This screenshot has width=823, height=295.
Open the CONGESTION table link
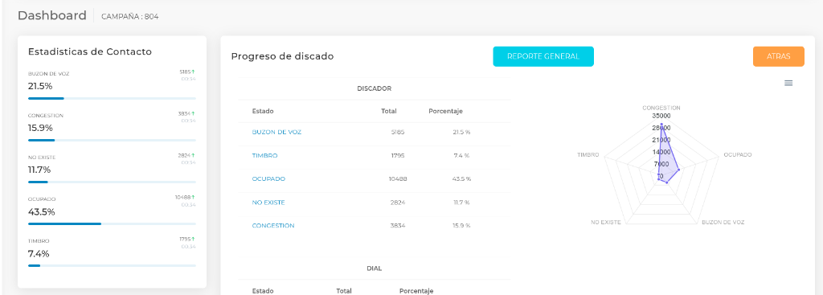tap(273, 225)
